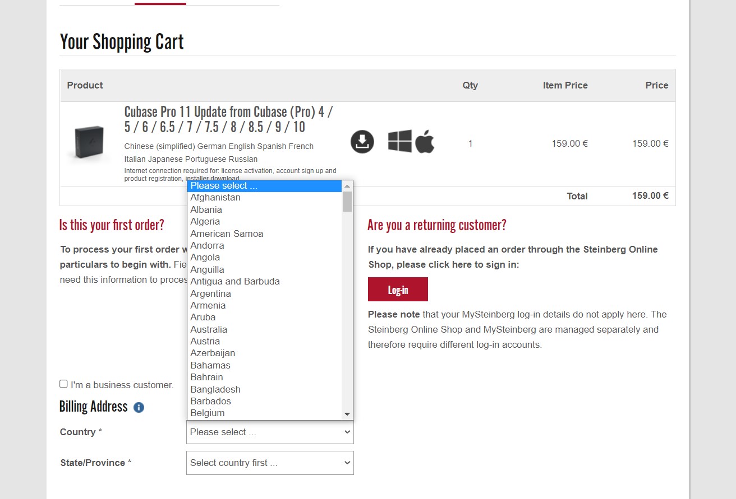Click the Cubase product box thumbnail
The width and height of the screenshot is (736, 499).
(89, 142)
